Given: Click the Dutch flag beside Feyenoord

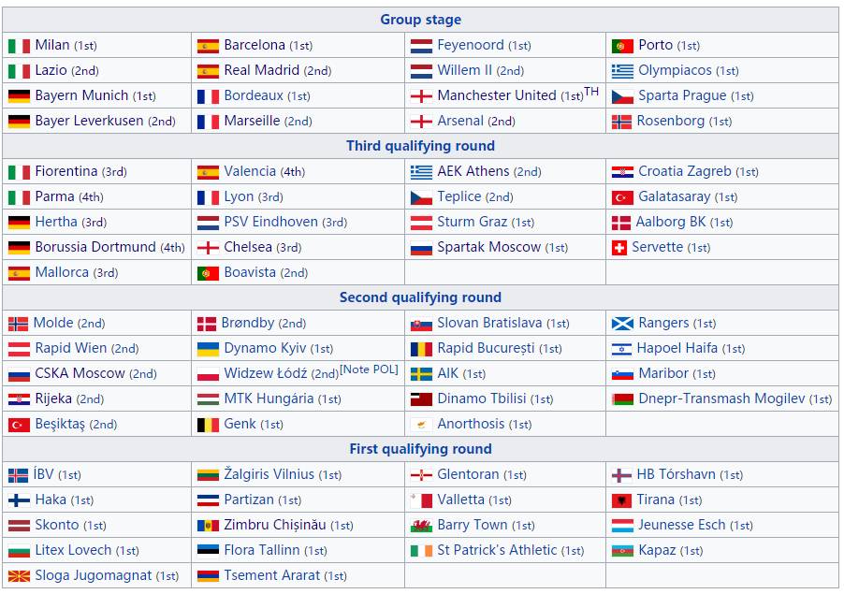Looking at the screenshot, I should click(x=421, y=46).
